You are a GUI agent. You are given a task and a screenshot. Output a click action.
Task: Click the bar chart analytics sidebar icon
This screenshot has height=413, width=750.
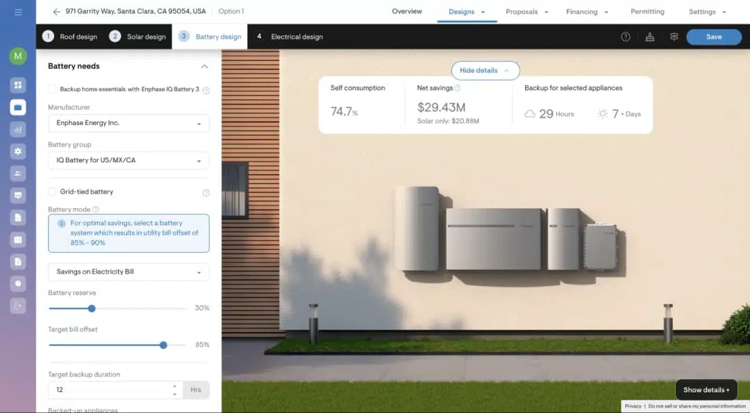(18, 129)
